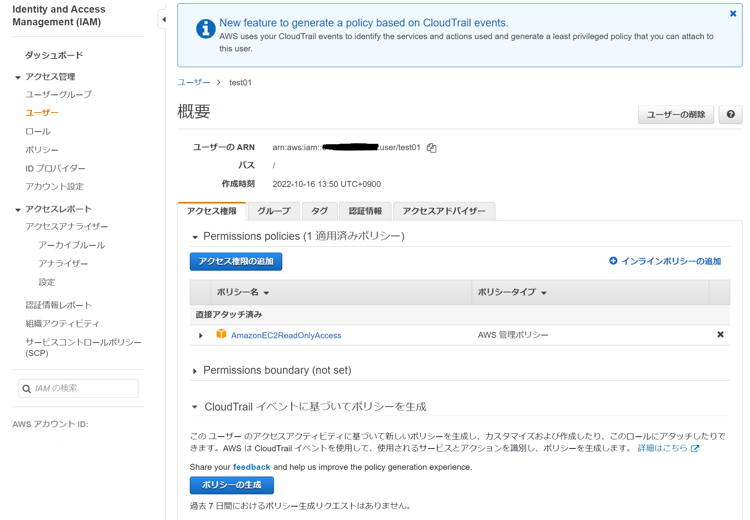Collapse the CloudTrail policy generation section
Viewport: 750px width, 520px height.
195,407
